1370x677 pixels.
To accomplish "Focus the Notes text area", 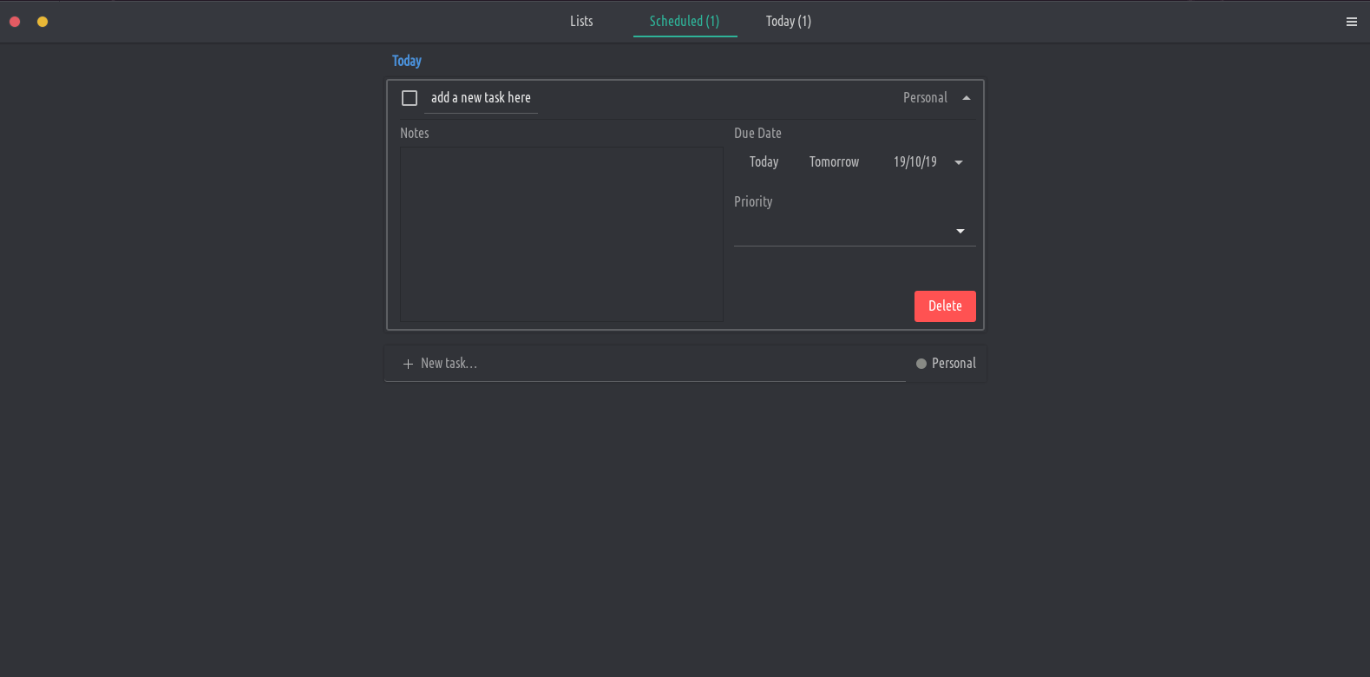I will click(561, 234).
